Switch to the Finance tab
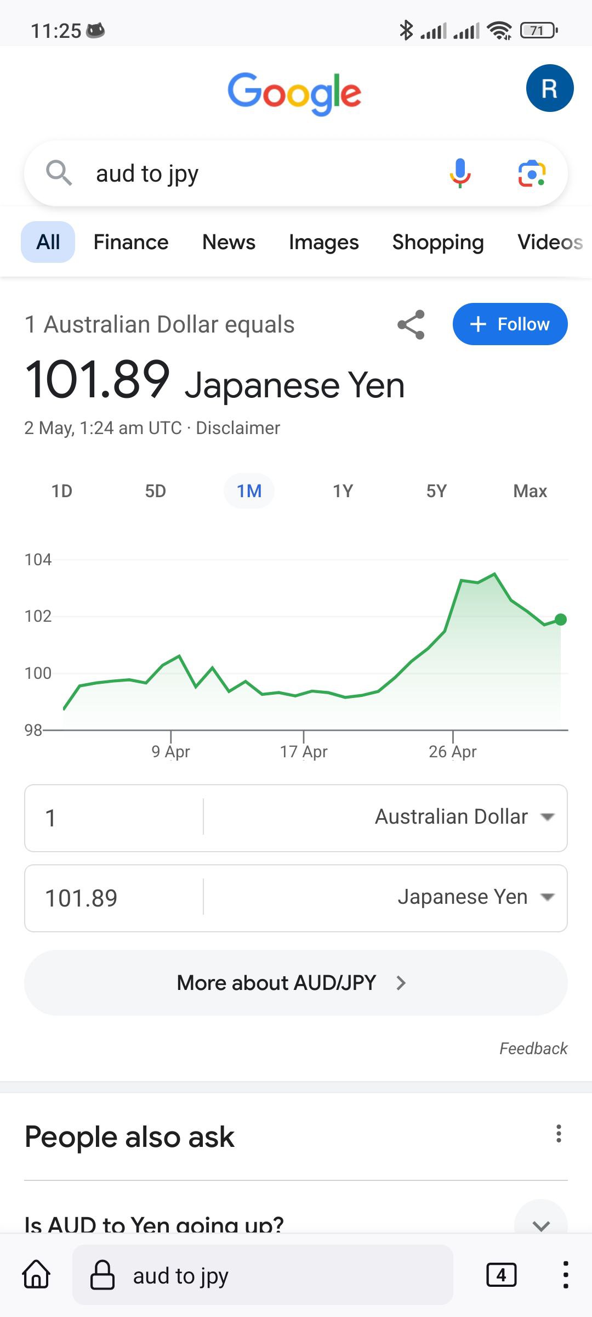This screenshot has height=1317, width=592. point(131,242)
